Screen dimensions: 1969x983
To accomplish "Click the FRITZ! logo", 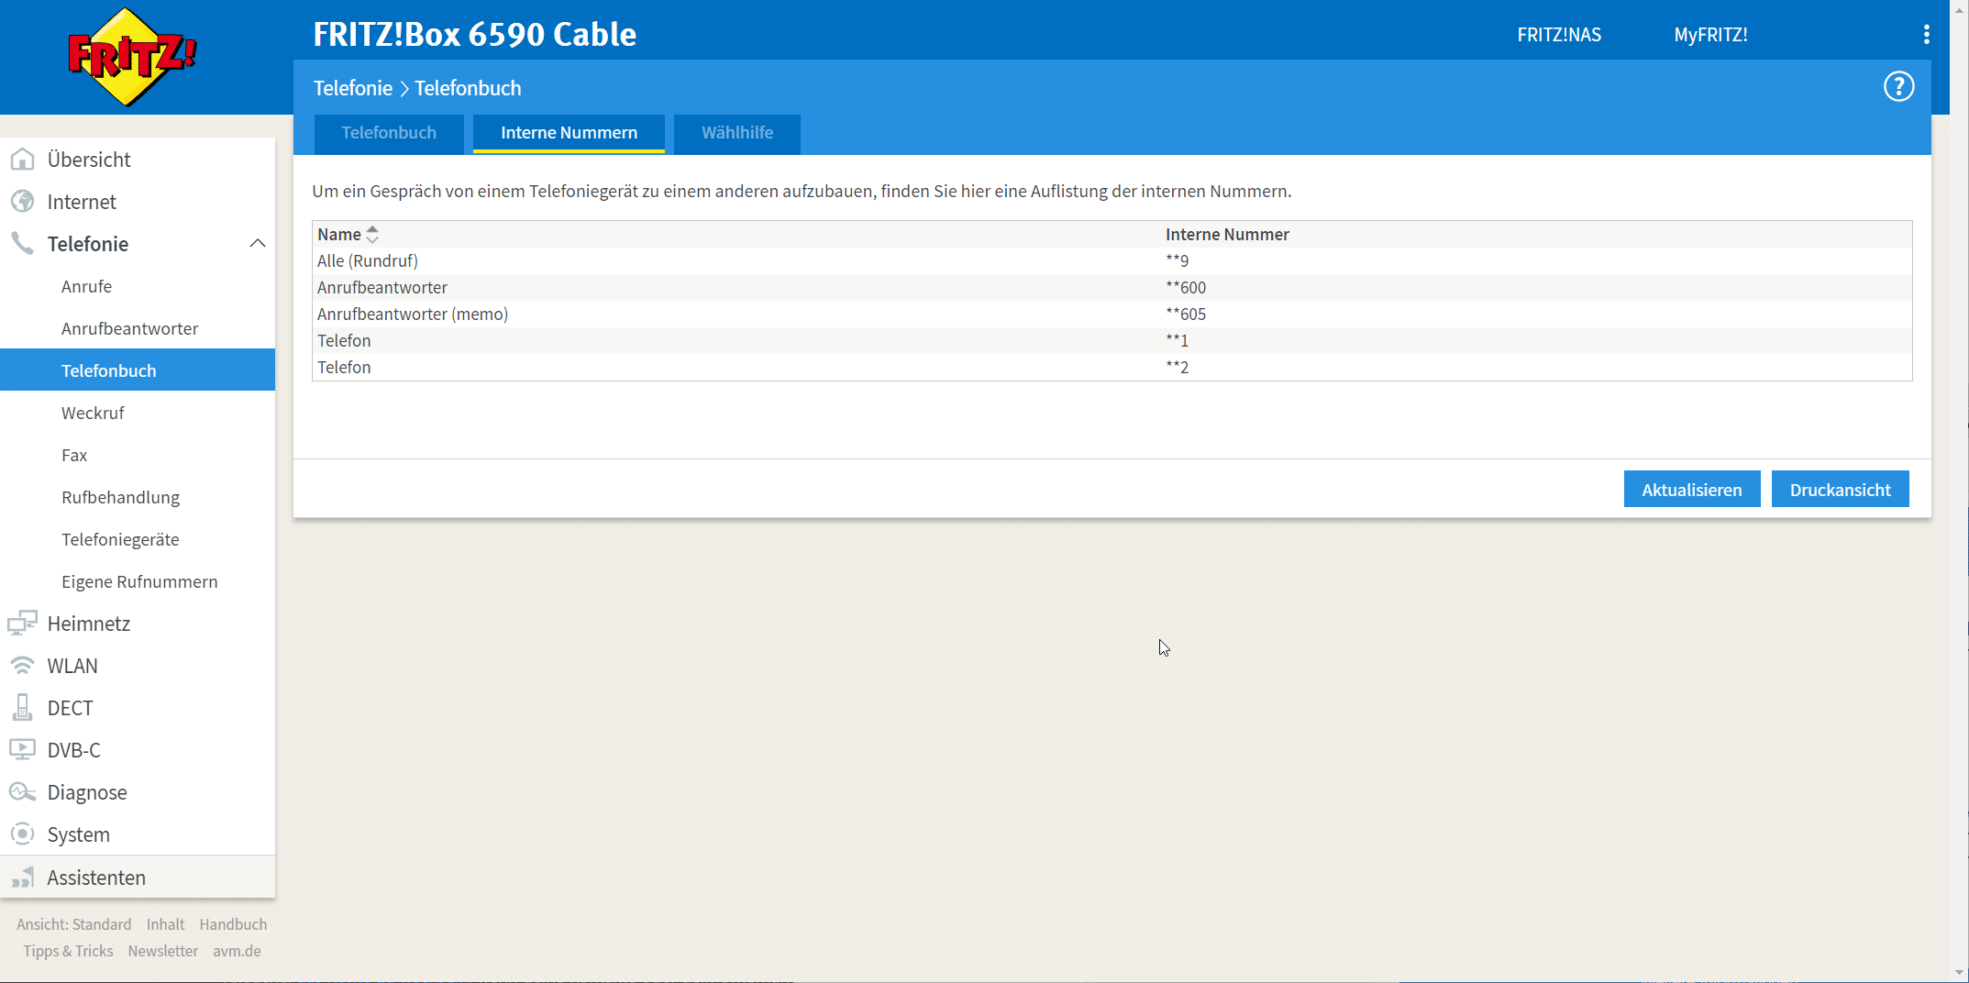I will (x=132, y=57).
